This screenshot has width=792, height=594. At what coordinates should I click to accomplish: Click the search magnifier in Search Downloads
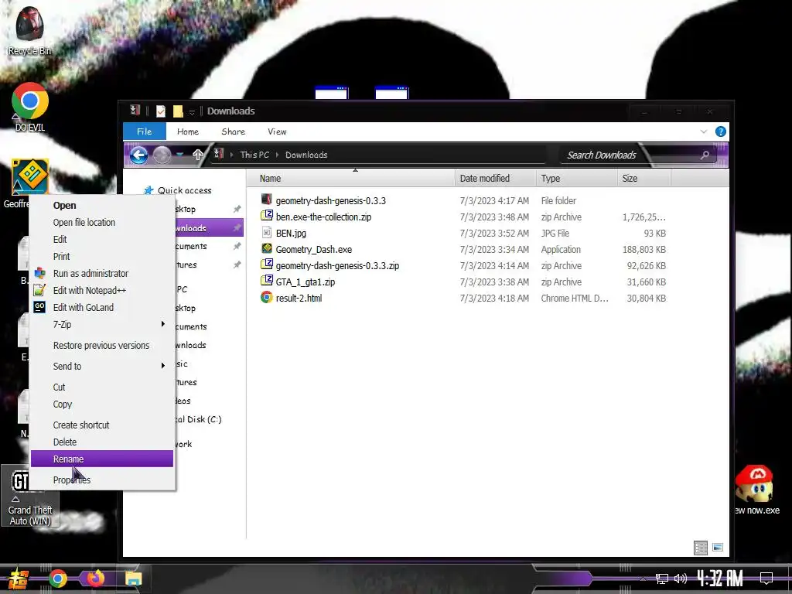[705, 155]
